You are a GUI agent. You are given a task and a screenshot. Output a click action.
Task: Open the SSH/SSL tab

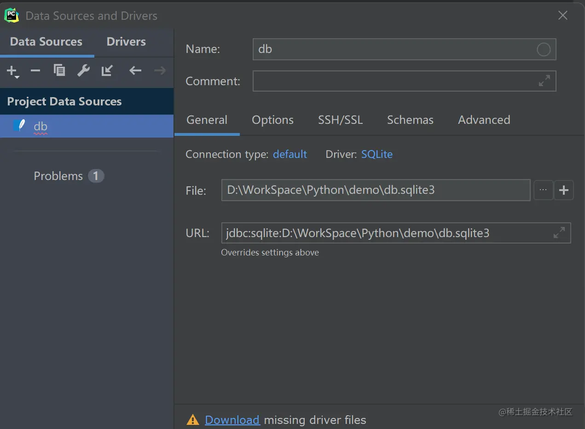tap(341, 120)
